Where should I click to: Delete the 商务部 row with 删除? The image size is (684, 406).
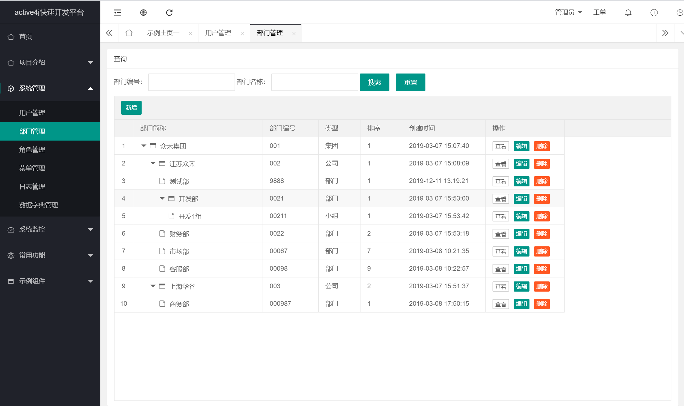[542, 304]
